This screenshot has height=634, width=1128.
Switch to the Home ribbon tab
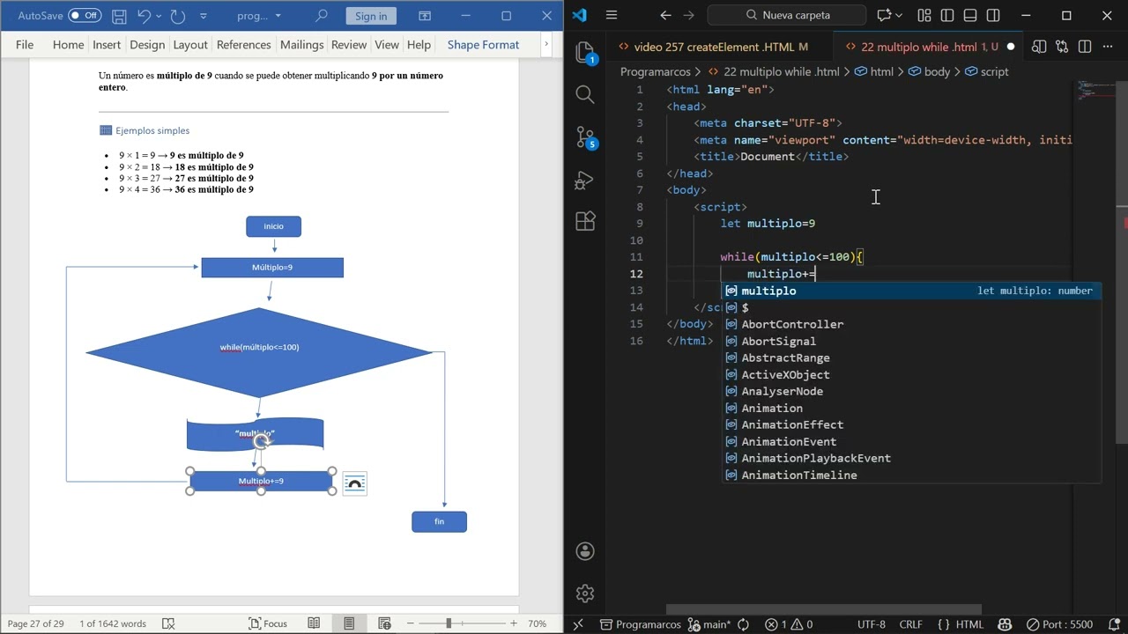(x=68, y=45)
